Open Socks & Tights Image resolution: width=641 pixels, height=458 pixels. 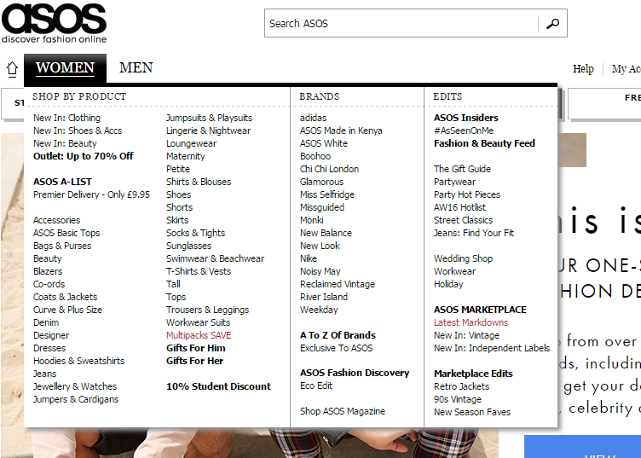pyautogui.click(x=196, y=233)
